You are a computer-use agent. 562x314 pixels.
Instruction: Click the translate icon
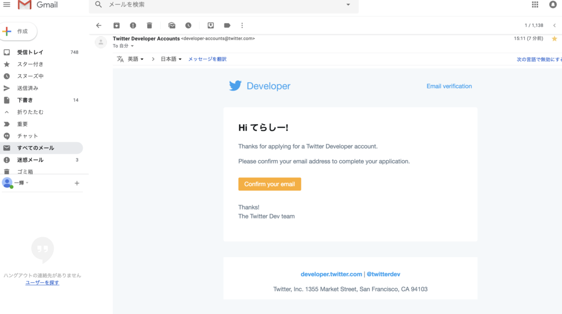click(x=120, y=59)
